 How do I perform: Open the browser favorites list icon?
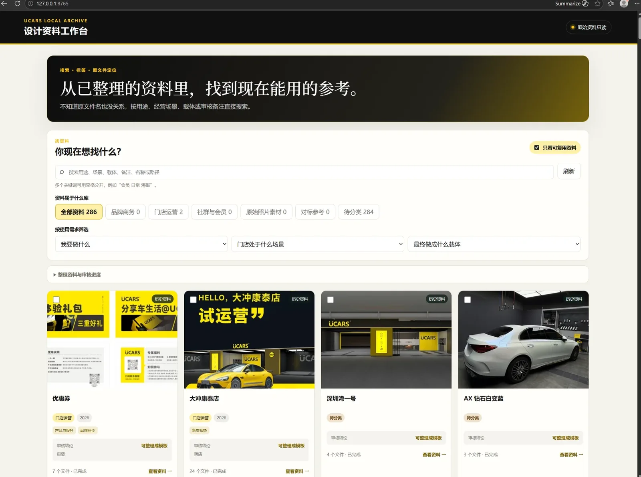click(x=611, y=4)
